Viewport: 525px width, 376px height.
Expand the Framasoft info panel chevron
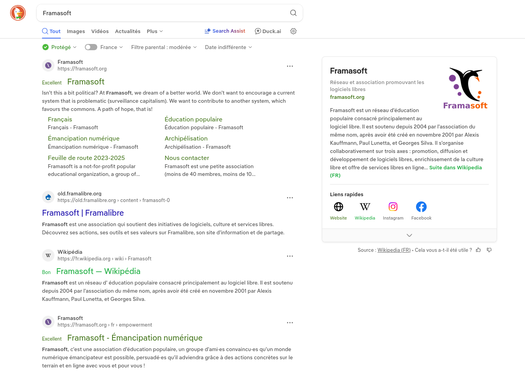tap(409, 235)
